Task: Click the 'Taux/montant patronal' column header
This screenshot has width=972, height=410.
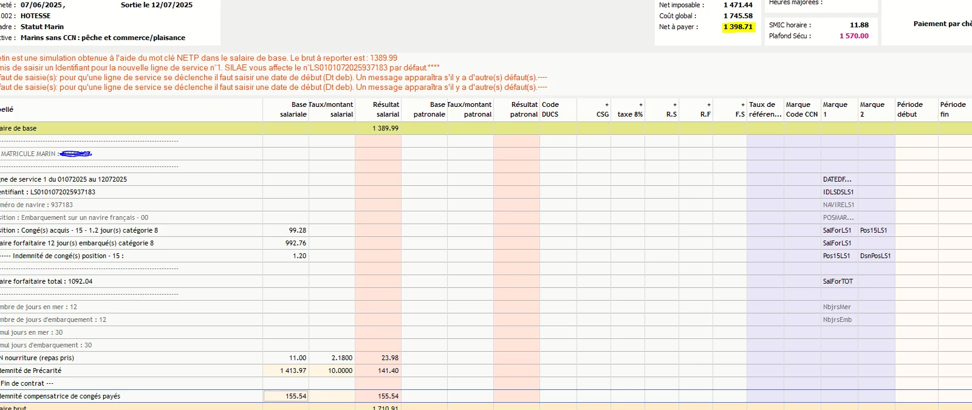Action: (x=471, y=109)
